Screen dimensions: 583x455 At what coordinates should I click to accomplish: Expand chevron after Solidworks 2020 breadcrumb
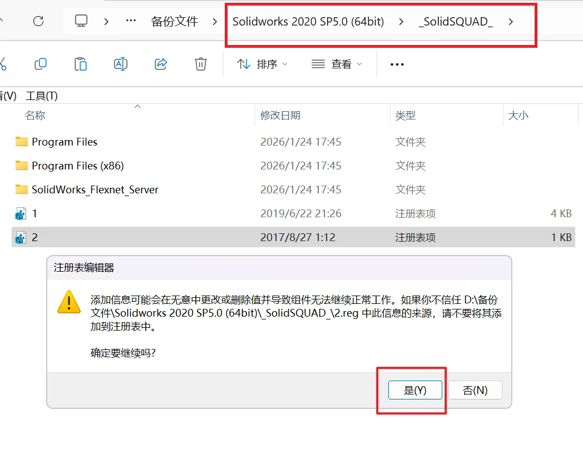tap(401, 22)
